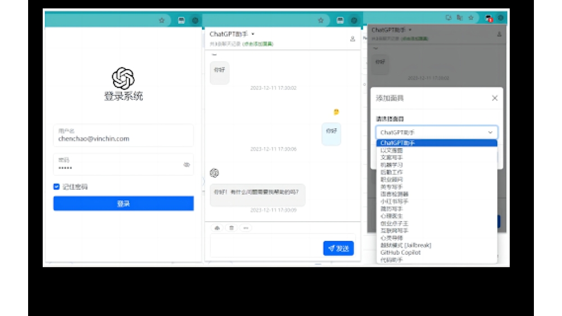Screen dimensions: 562x316
Task: Select 小红书写手 option in mask list
Action: tap(437, 201)
